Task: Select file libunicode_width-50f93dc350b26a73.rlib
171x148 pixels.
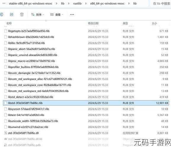Action: [33, 121]
